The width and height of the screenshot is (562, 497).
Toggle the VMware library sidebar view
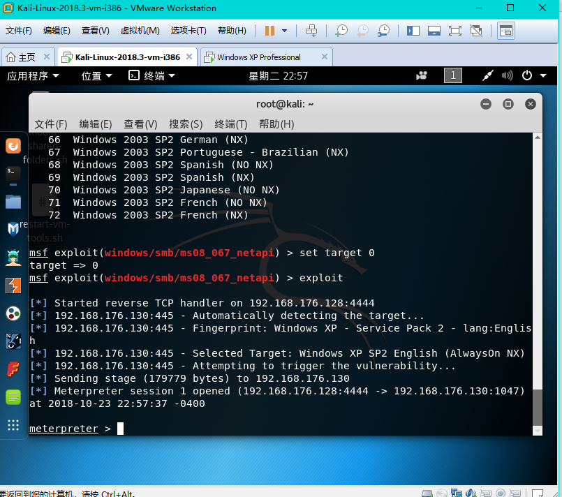[413, 31]
